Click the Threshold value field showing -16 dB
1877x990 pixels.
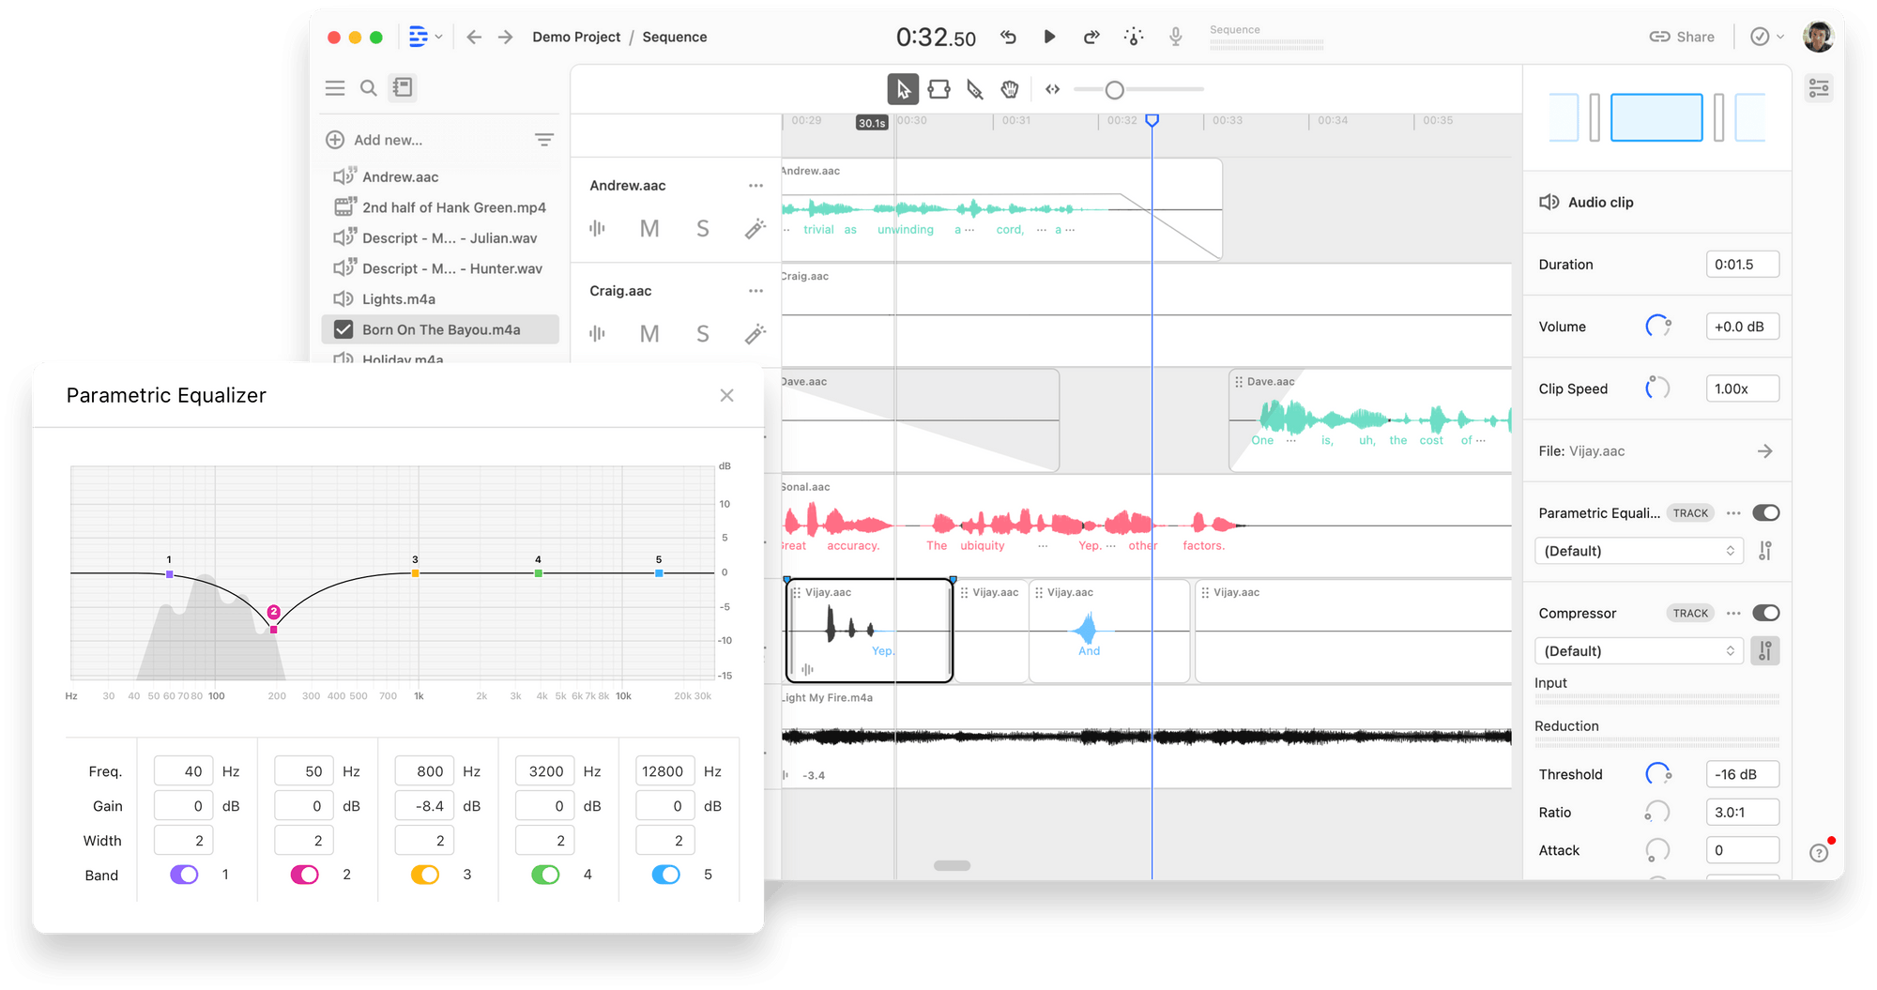1742,773
